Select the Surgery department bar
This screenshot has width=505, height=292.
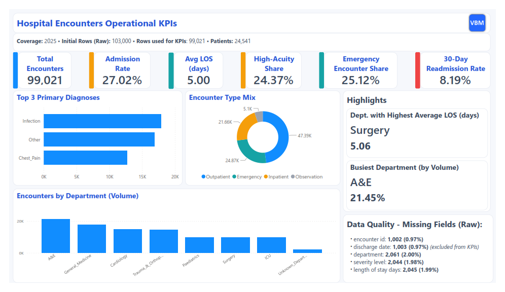(235, 245)
